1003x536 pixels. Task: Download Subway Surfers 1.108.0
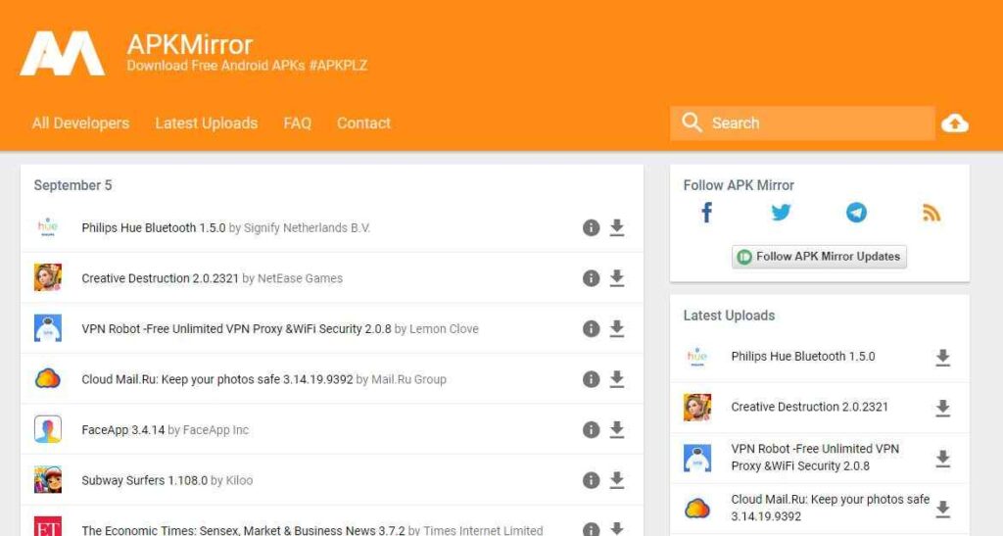[617, 480]
